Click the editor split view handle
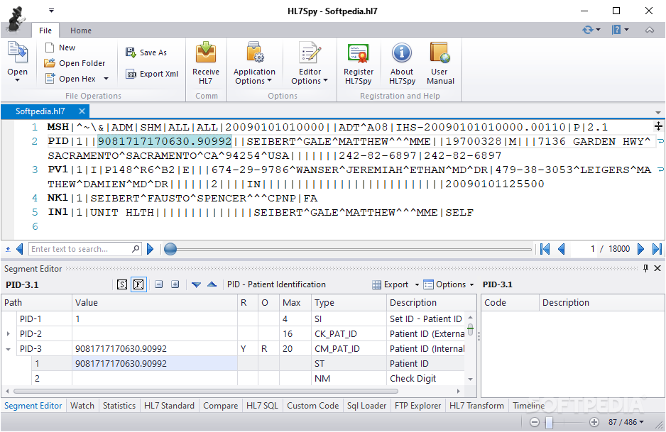This screenshot has width=666, height=432. pyautogui.click(x=658, y=126)
